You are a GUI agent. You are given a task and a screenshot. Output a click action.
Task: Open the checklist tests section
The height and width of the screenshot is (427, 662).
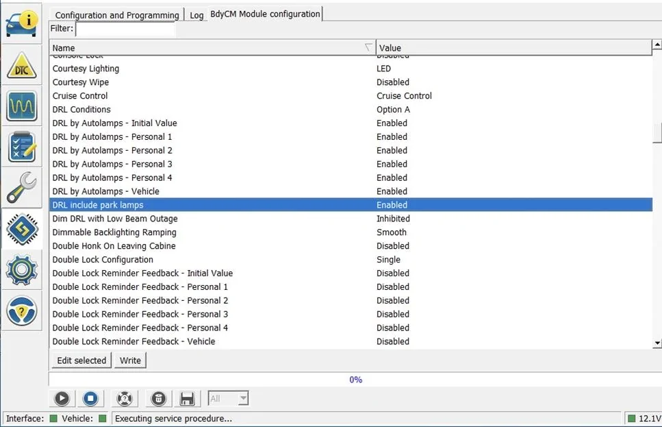pyautogui.click(x=21, y=147)
